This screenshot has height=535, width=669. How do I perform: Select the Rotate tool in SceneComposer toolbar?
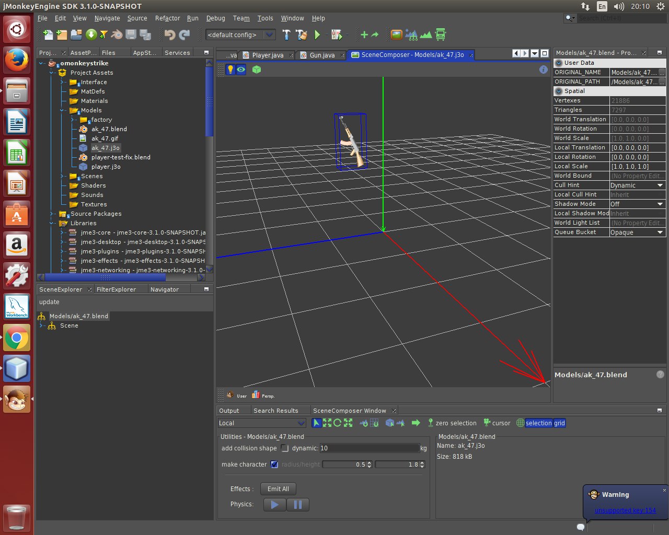(338, 423)
